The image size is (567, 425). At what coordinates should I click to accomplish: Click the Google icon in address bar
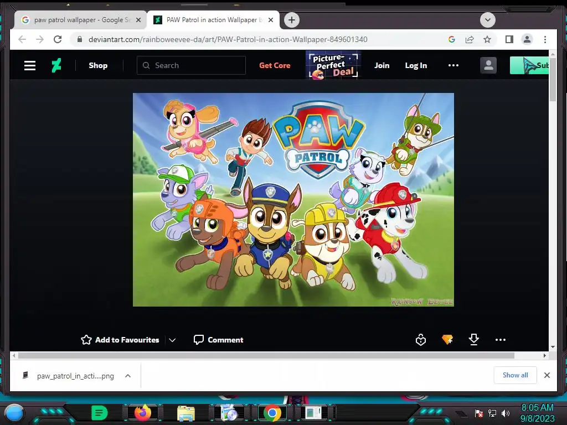452,39
